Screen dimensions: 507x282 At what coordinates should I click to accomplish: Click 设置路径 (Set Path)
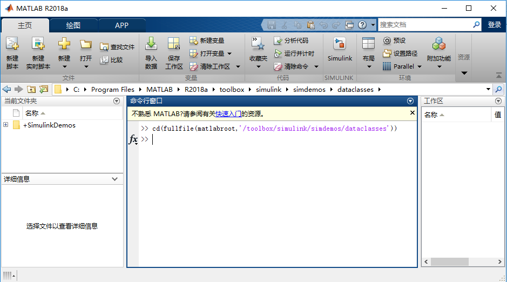tap(400, 53)
